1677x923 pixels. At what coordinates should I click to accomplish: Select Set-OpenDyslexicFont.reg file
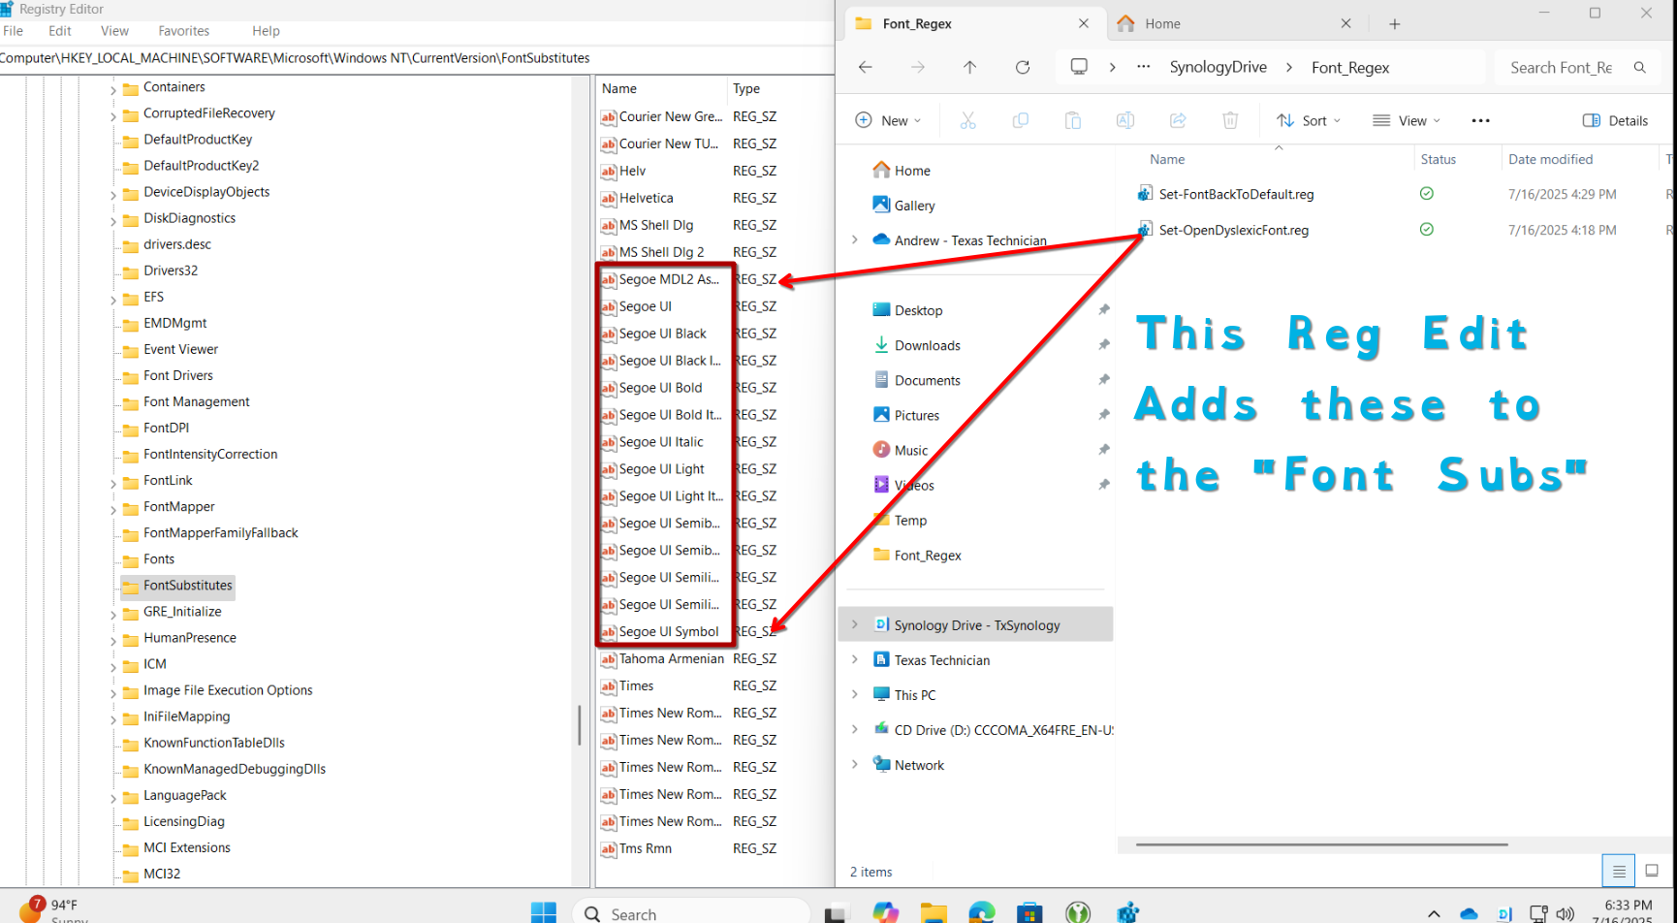point(1233,230)
